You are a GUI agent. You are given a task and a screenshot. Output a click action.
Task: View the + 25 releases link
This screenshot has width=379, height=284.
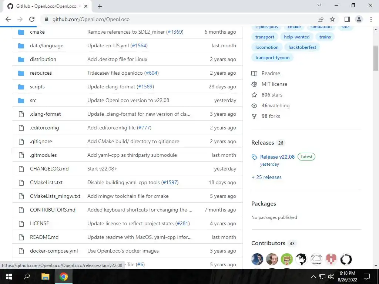tap(266, 177)
